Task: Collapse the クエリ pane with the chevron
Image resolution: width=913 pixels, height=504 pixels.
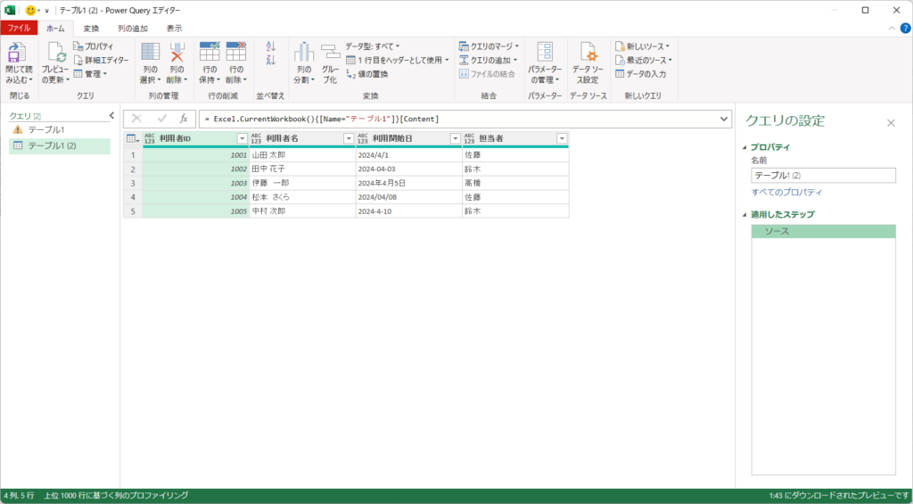Action: pos(111,116)
